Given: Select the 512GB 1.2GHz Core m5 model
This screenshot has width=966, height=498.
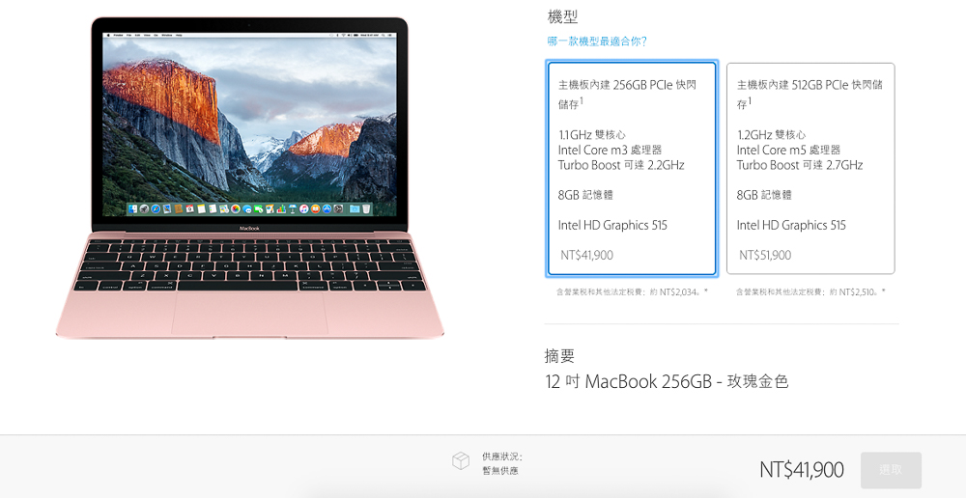Looking at the screenshot, I should pos(810,169).
